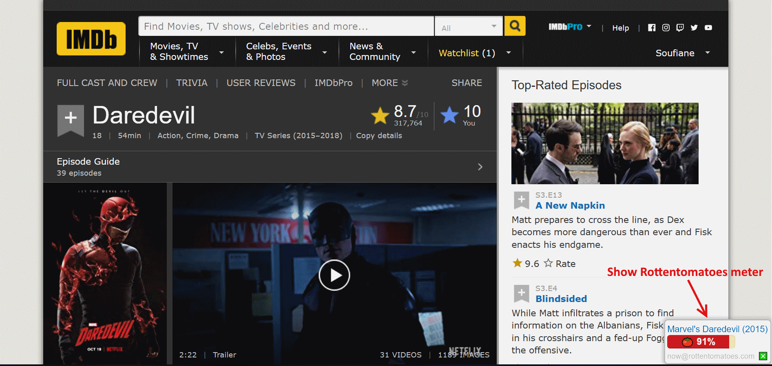Click the IMDb logo
772x366 pixels.
click(x=91, y=39)
